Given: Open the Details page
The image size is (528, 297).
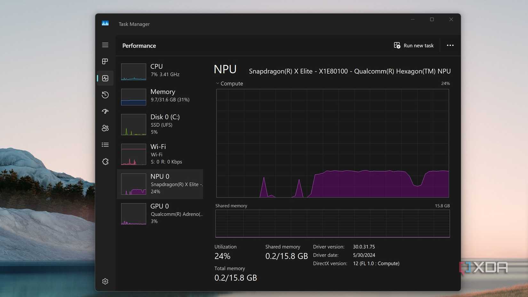Looking at the screenshot, I should coord(105,145).
